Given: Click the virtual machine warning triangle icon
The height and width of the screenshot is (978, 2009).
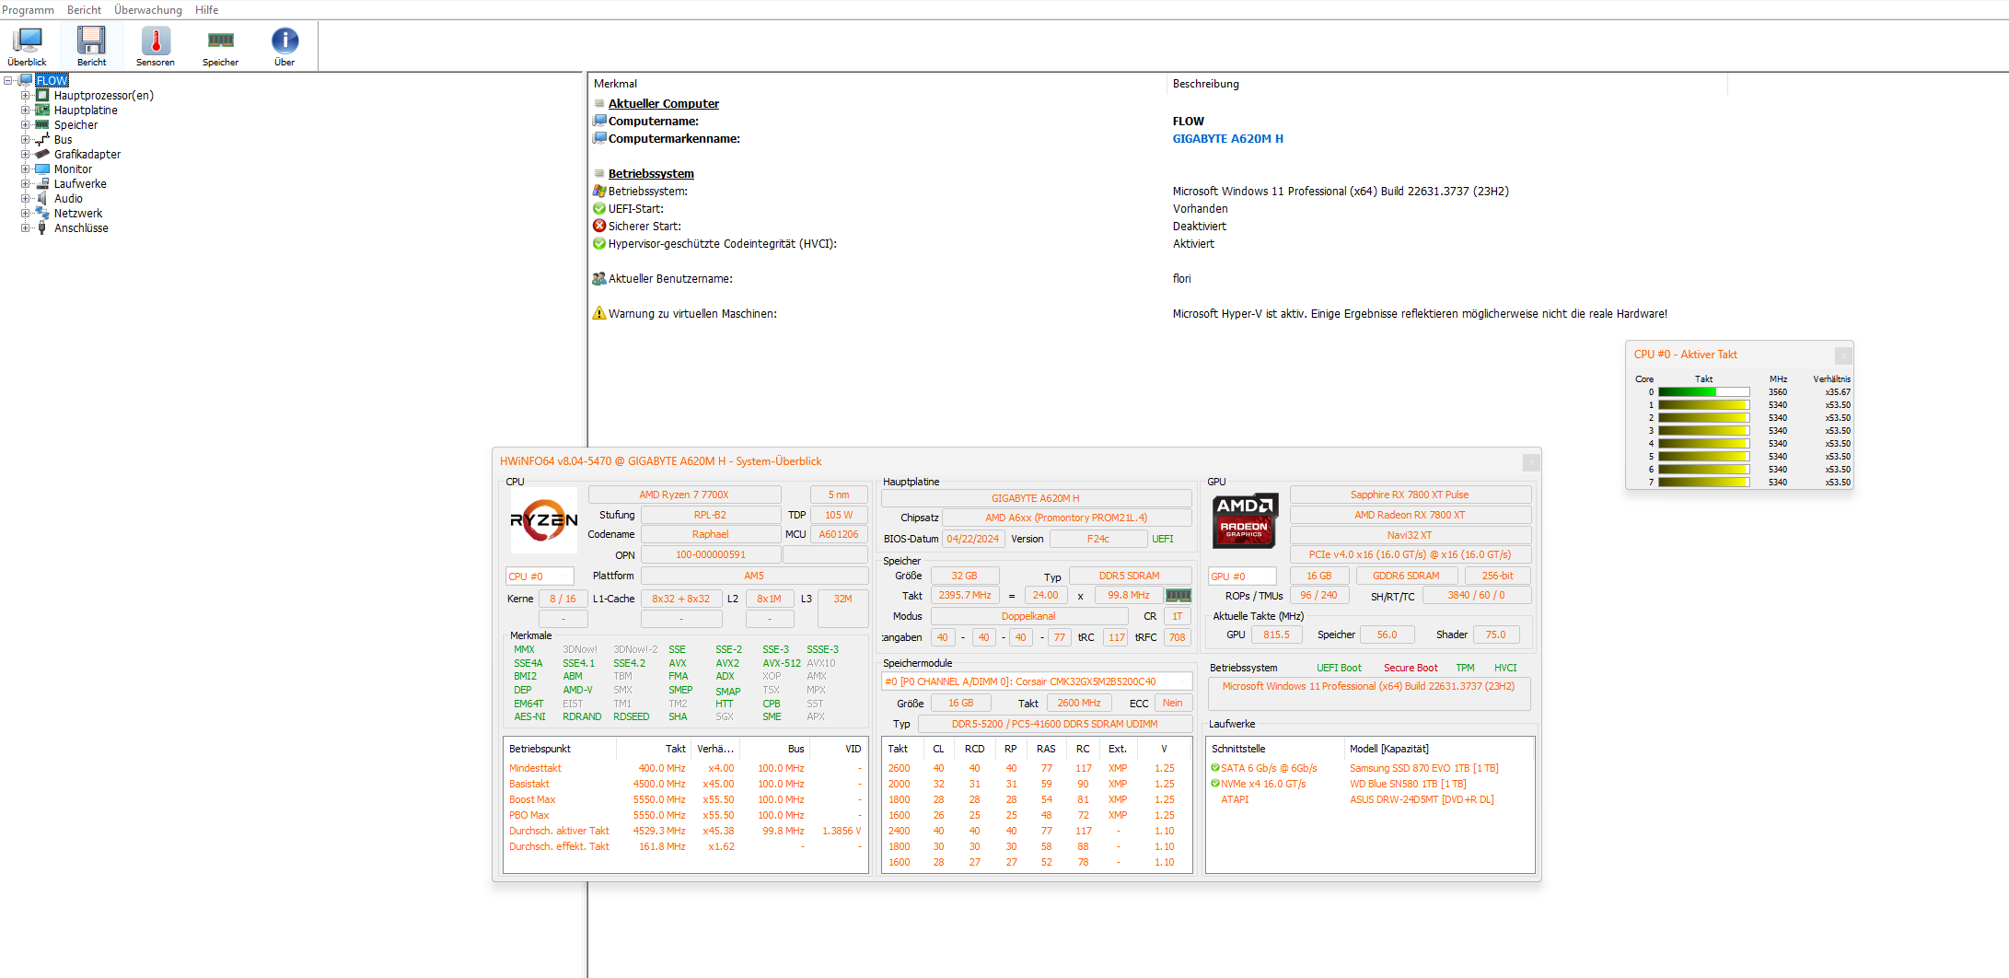Looking at the screenshot, I should pyautogui.click(x=599, y=314).
